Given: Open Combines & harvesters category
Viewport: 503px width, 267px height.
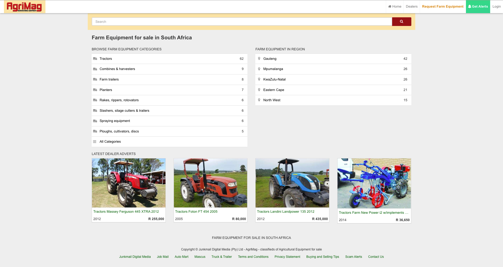Looking at the screenshot, I should 169,69.
